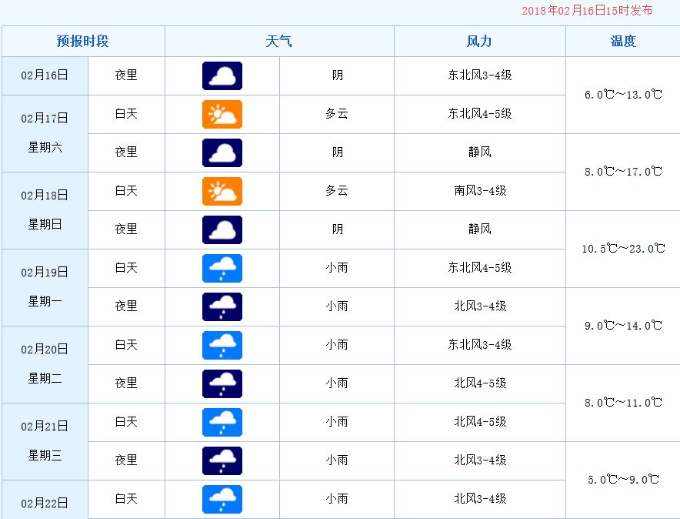This screenshot has height=519, width=680.
Task: Click 白天 label in the 02月22日 row
Action: pos(126,498)
